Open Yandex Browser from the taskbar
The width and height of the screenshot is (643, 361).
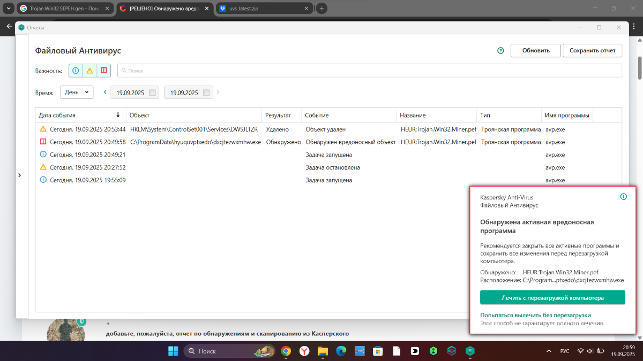(304, 351)
